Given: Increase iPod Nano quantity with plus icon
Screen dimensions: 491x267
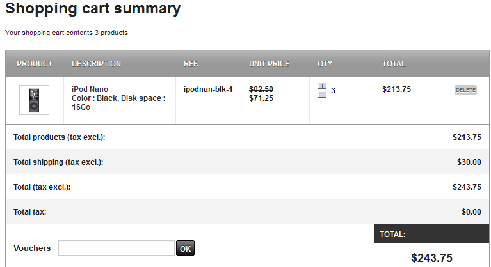Looking at the screenshot, I should [322, 86].
